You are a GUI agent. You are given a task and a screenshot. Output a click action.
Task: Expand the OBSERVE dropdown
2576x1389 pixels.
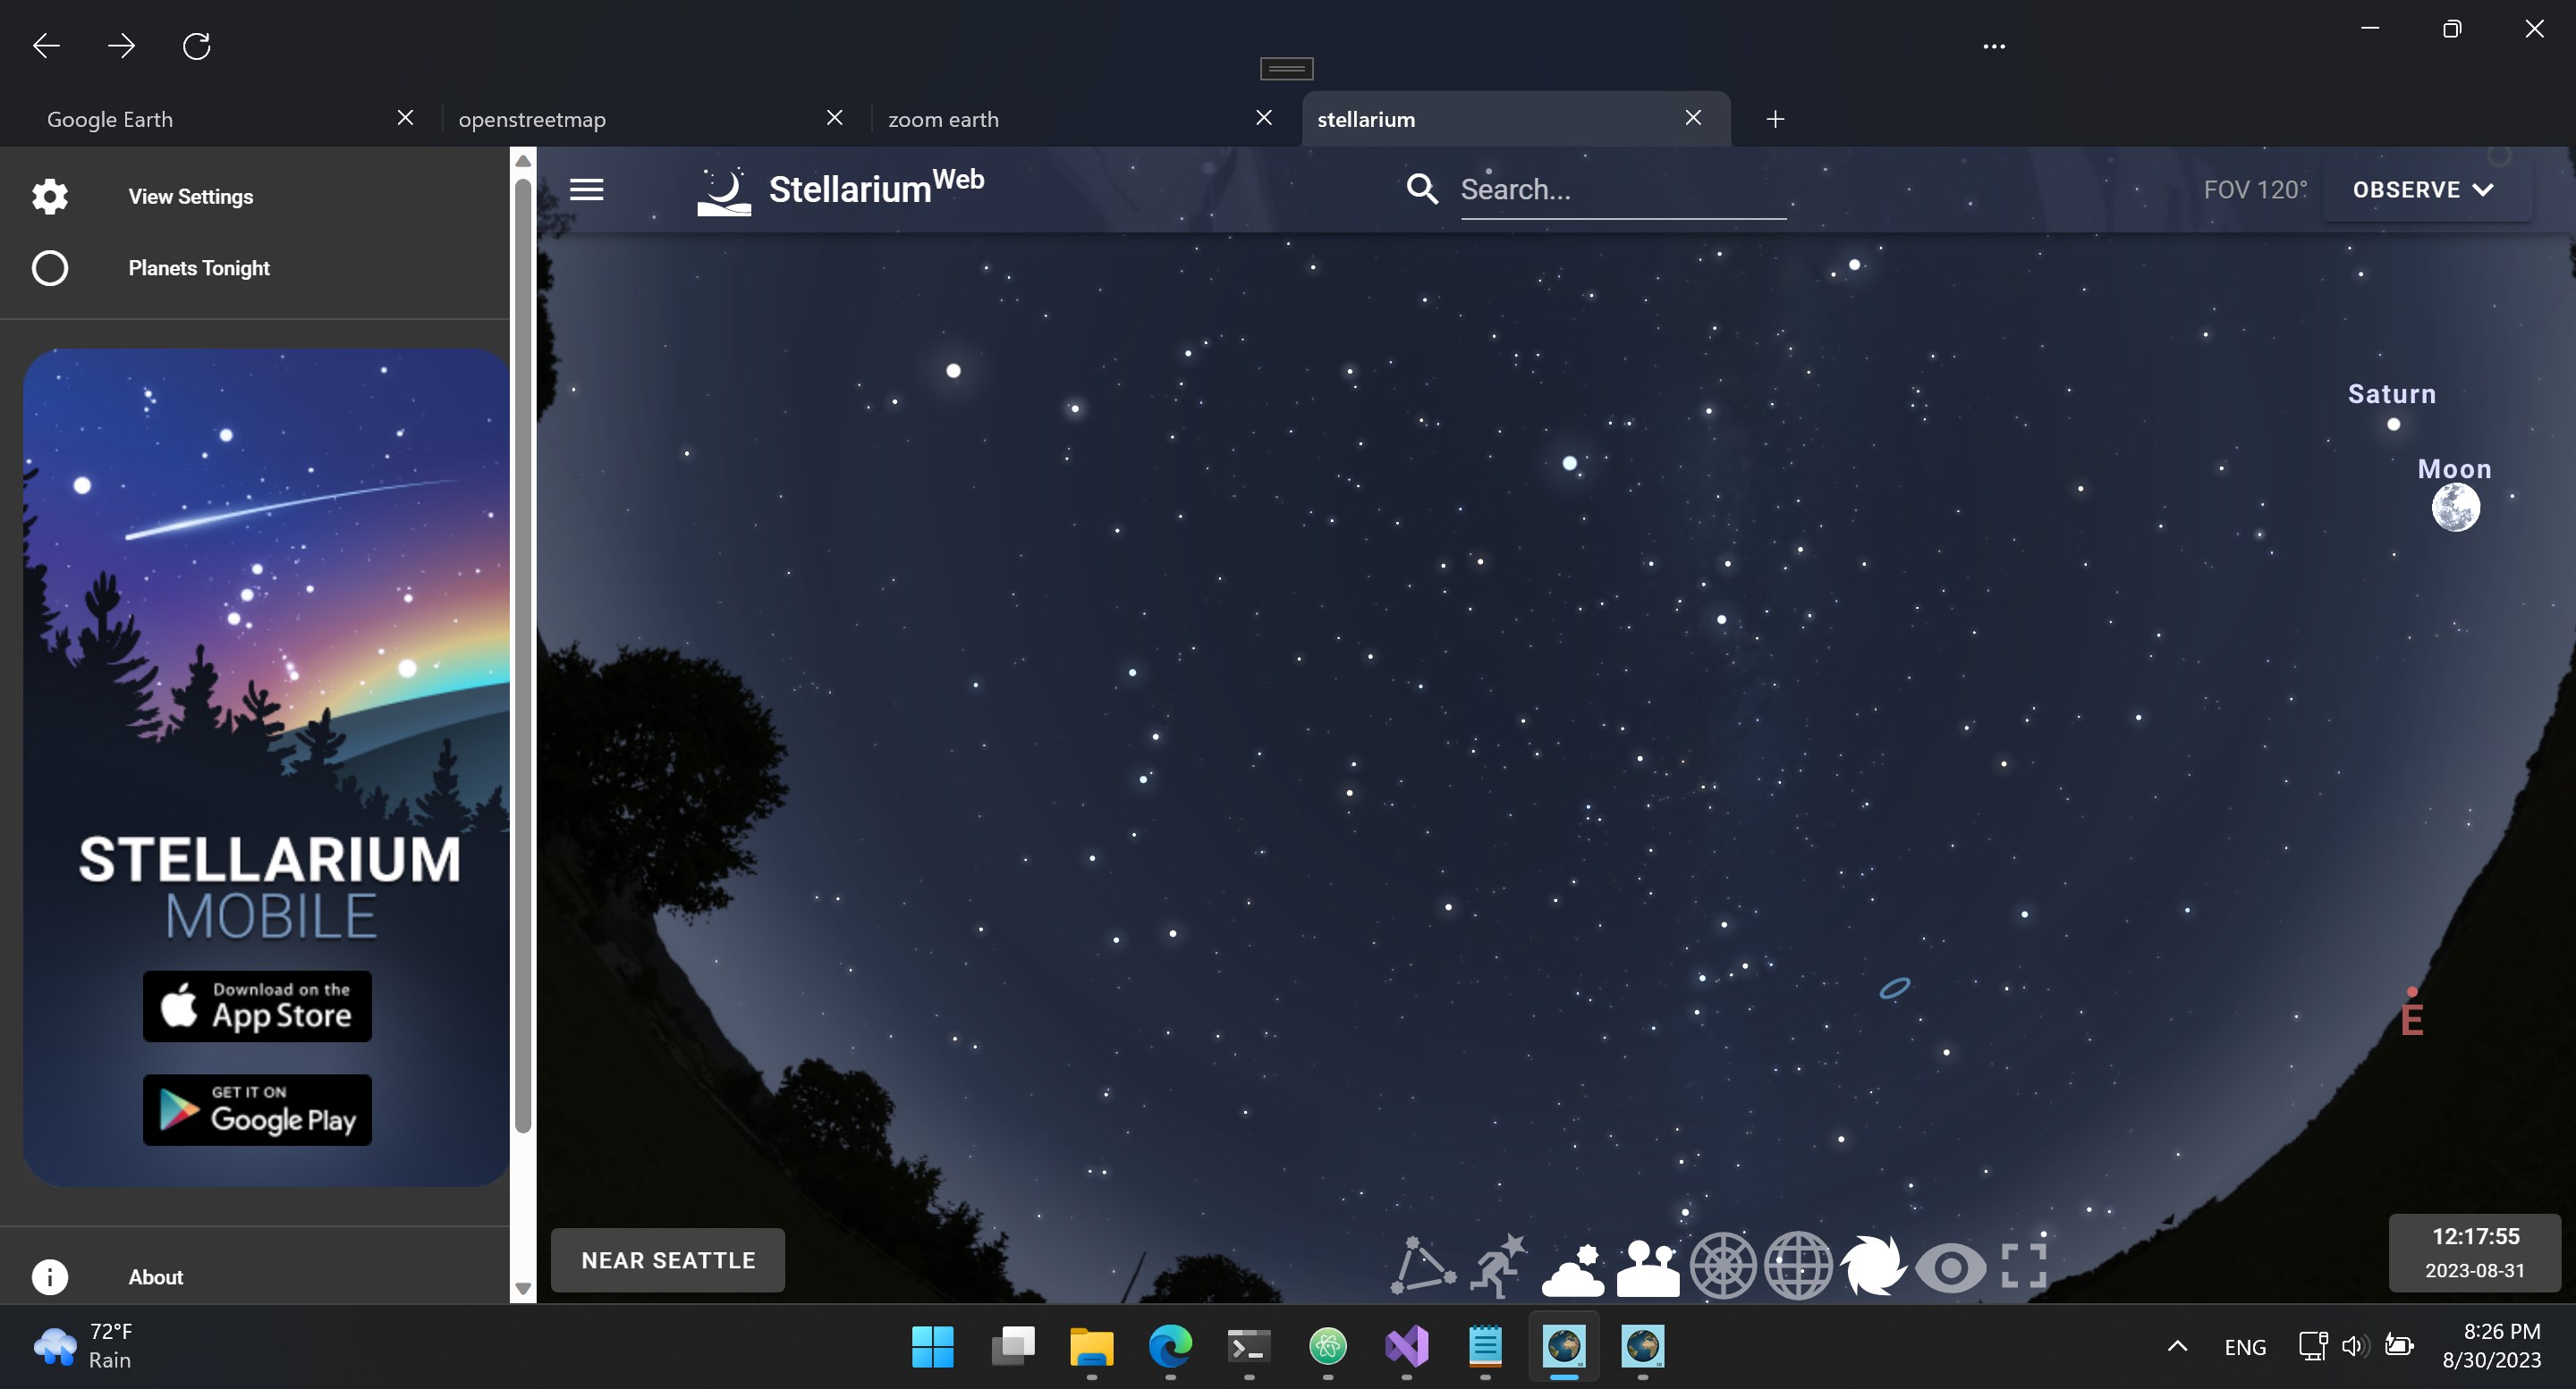click(2422, 189)
